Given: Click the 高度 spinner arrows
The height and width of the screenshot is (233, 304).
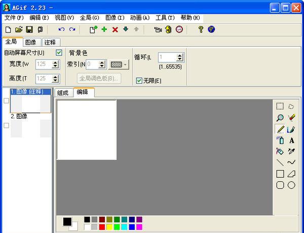Looking at the screenshot, I should coord(55,79).
